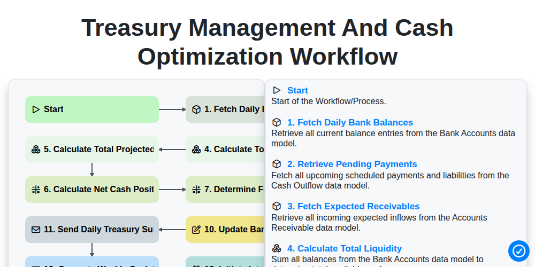Open the 4. Calculate Total Liquidity link

(x=345, y=248)
